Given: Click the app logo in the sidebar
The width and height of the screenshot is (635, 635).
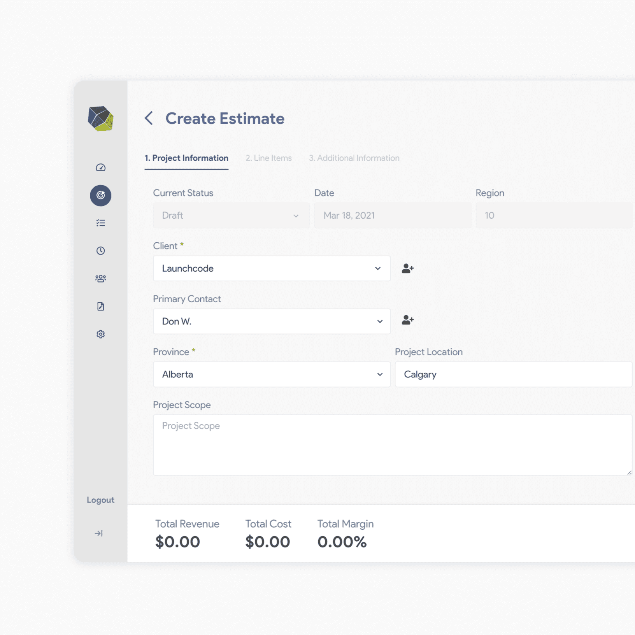Looking at the screenshot, I should pyautogui.click(x=100, y=119).
